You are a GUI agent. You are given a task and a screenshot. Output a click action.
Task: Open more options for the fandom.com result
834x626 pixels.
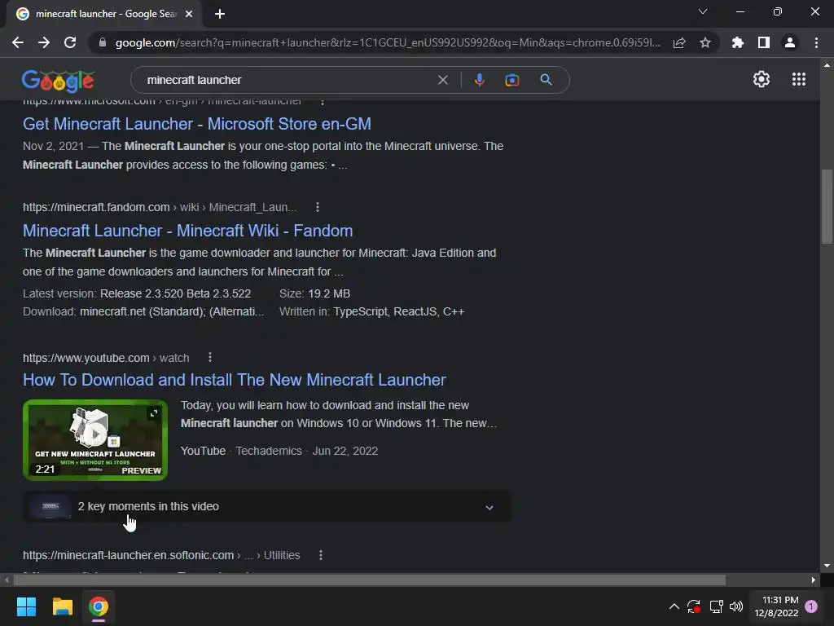(x=318, y=207)
